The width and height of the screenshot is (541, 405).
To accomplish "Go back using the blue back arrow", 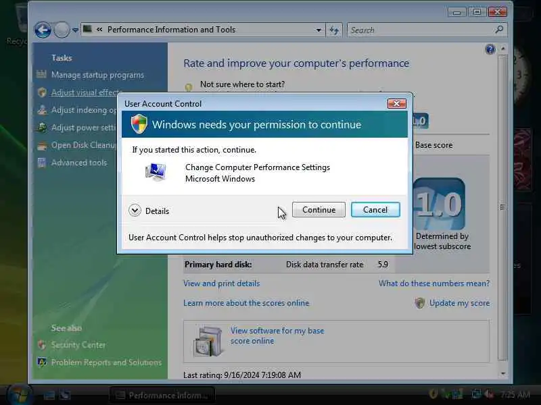I will 43,30.
